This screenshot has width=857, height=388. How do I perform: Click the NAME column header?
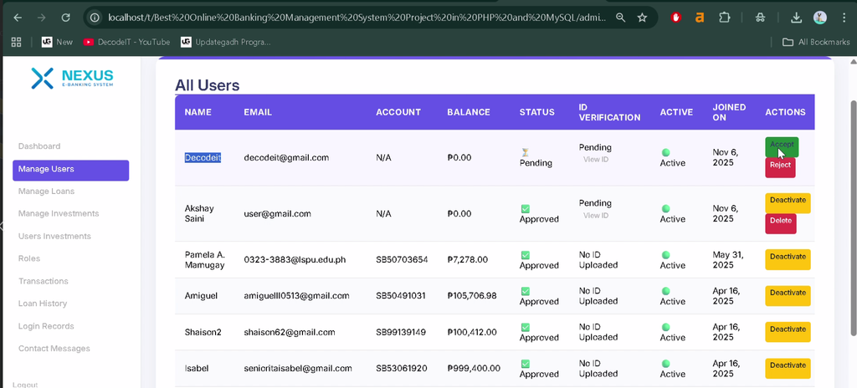pyautogui.click(x=198, y=112)
